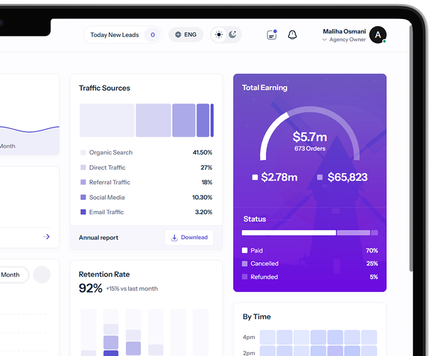The height and width of the screenshot is (356, 431).
Task: Switch to dark mode moon toggle
Action: tap(233, 35)
